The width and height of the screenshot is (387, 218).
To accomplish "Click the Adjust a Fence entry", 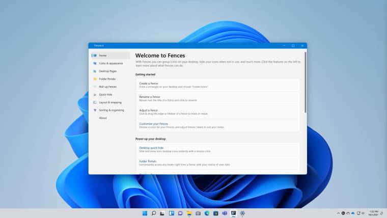I will coord(148,110).
